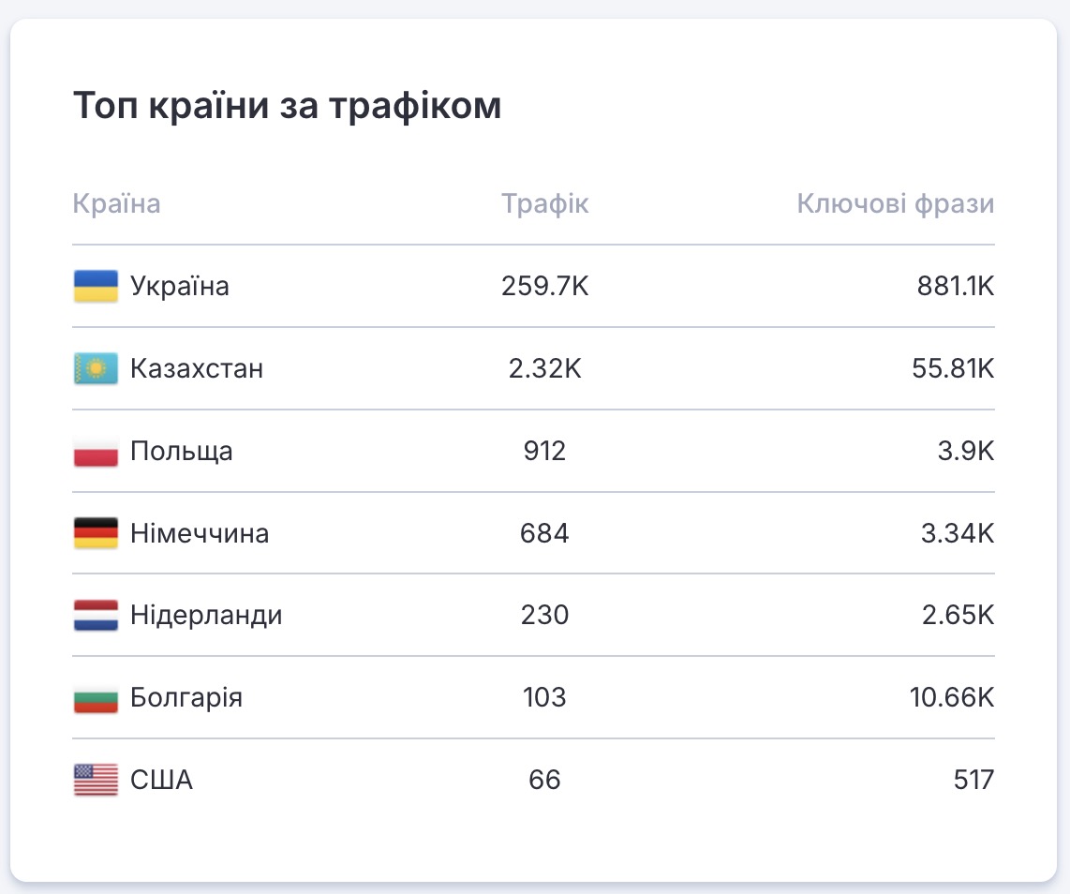Viewport: 1070px width, 894px height.
Task: Click the Kazakhstan flag icon
Action: (96, 368)
